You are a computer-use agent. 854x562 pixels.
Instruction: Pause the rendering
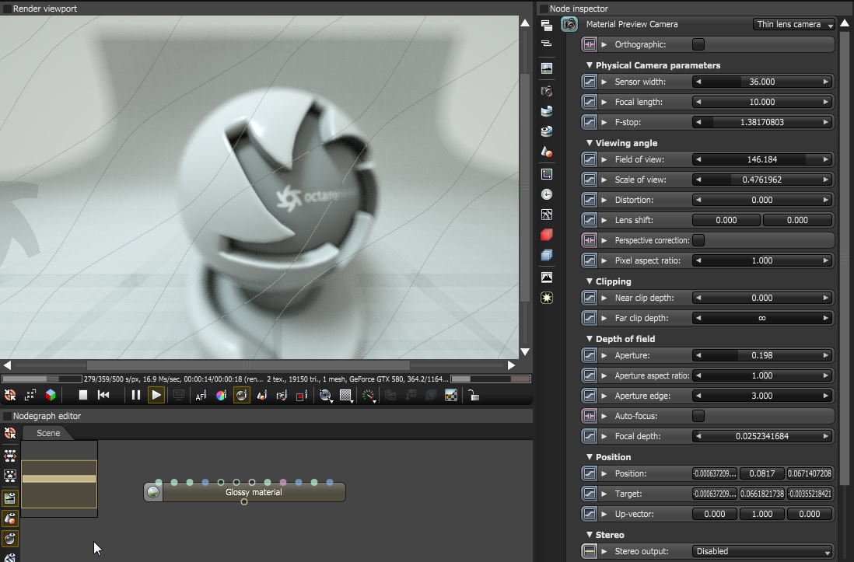coord(135,396)
